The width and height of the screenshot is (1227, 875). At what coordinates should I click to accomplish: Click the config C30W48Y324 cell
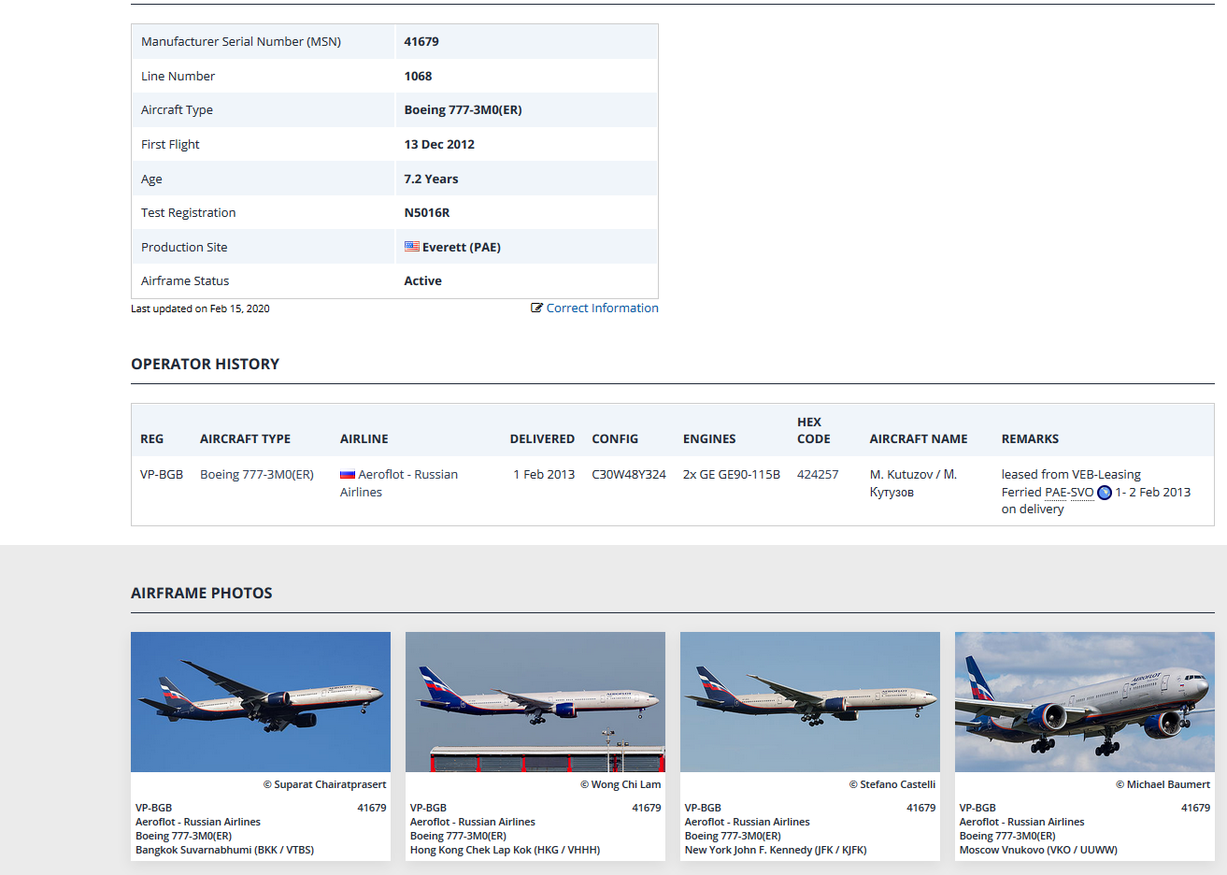629,474
